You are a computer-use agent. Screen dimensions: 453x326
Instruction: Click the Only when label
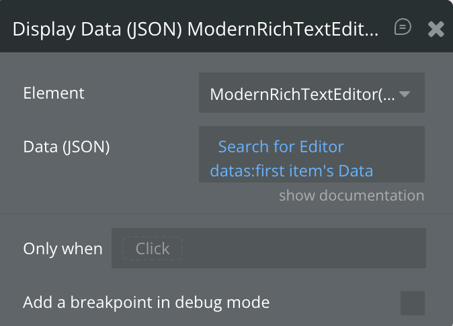point(63,249)
